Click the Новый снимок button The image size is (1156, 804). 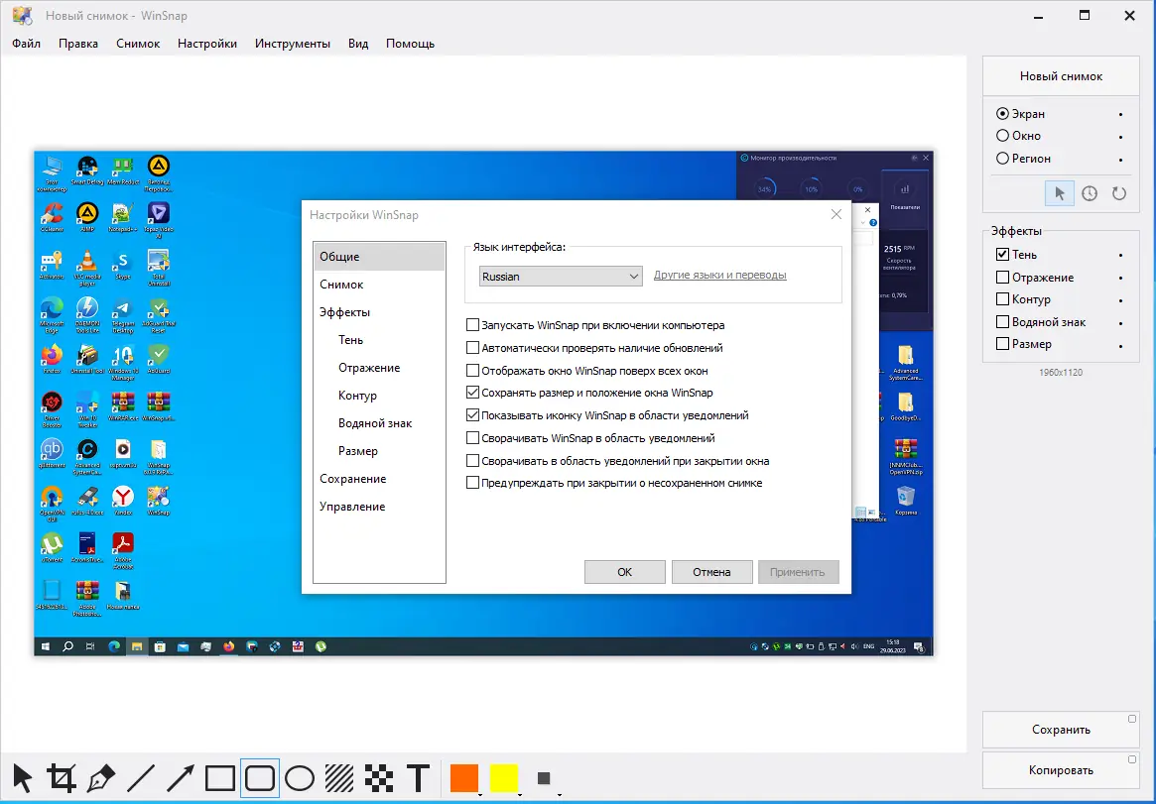tap(1061, 75)
